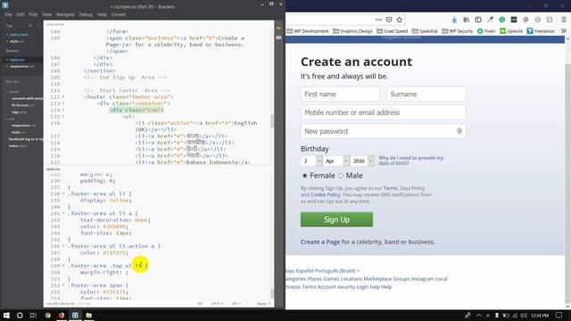Click the Firefox icon in the taskbar
571x321 pixels.
coord(62,315)
